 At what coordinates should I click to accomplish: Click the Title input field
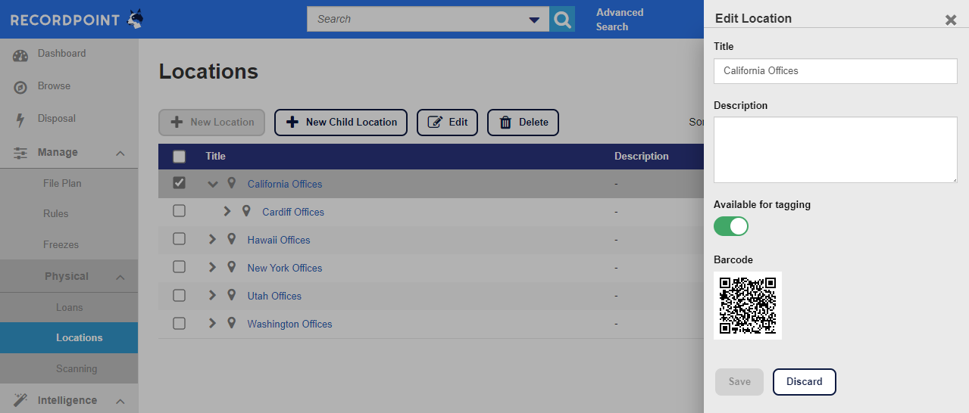[x=835, y=71]
